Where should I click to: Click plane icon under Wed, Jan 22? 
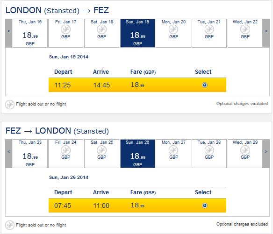coord(245,29)
